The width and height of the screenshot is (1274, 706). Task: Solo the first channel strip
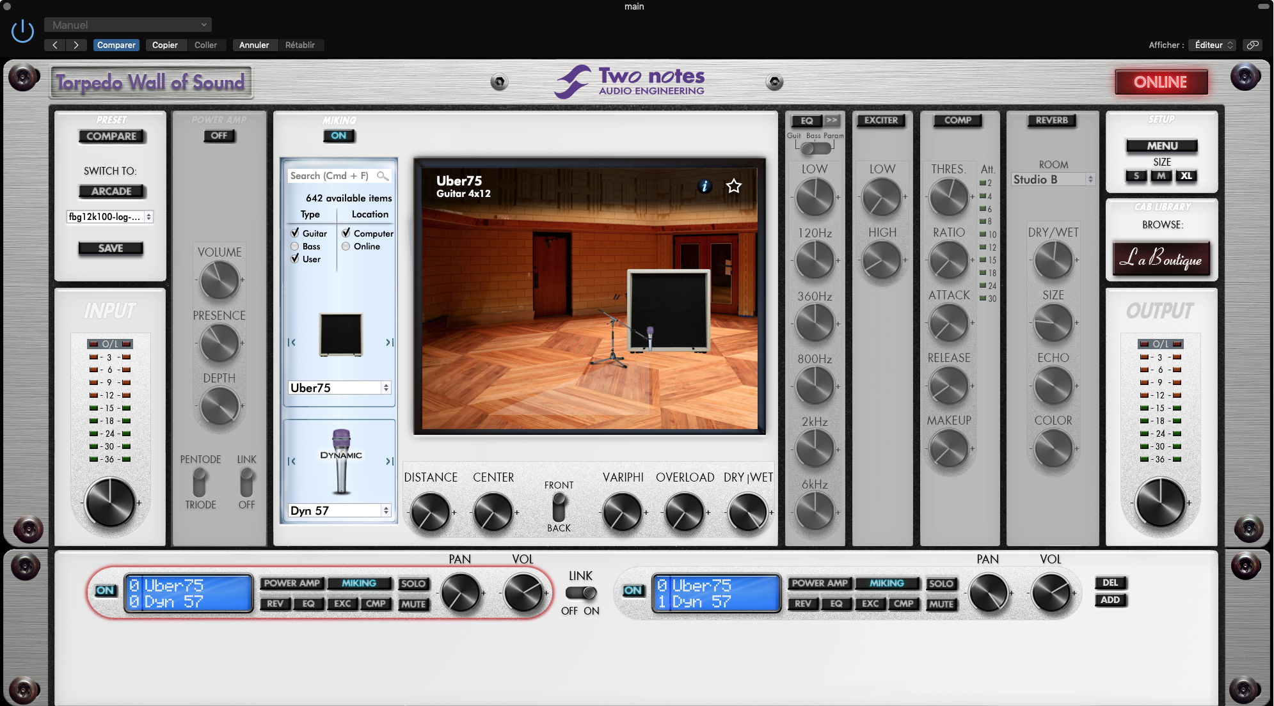413,584
